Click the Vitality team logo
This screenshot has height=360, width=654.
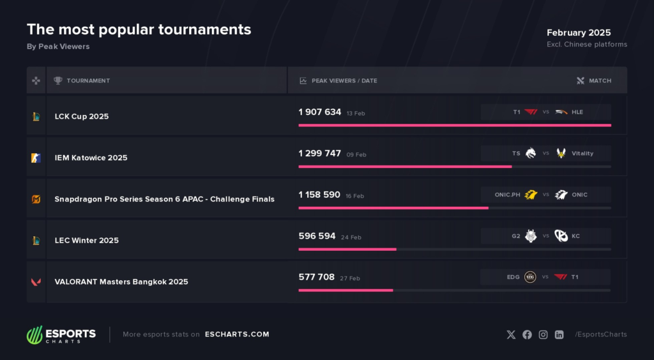(x=561, y=153)
